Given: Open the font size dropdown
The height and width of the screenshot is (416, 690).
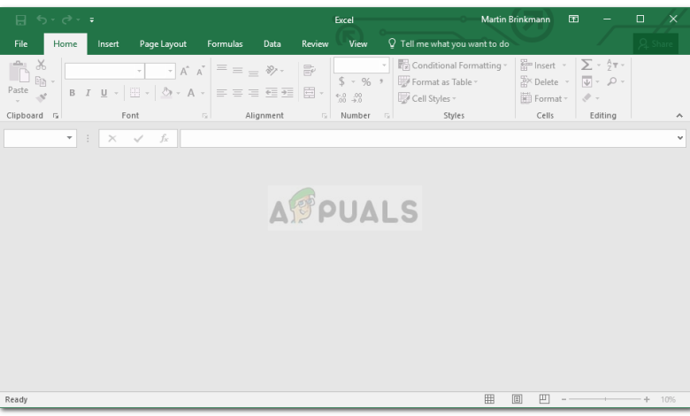Looking at the screenshot, I should [x=171, y=71].
